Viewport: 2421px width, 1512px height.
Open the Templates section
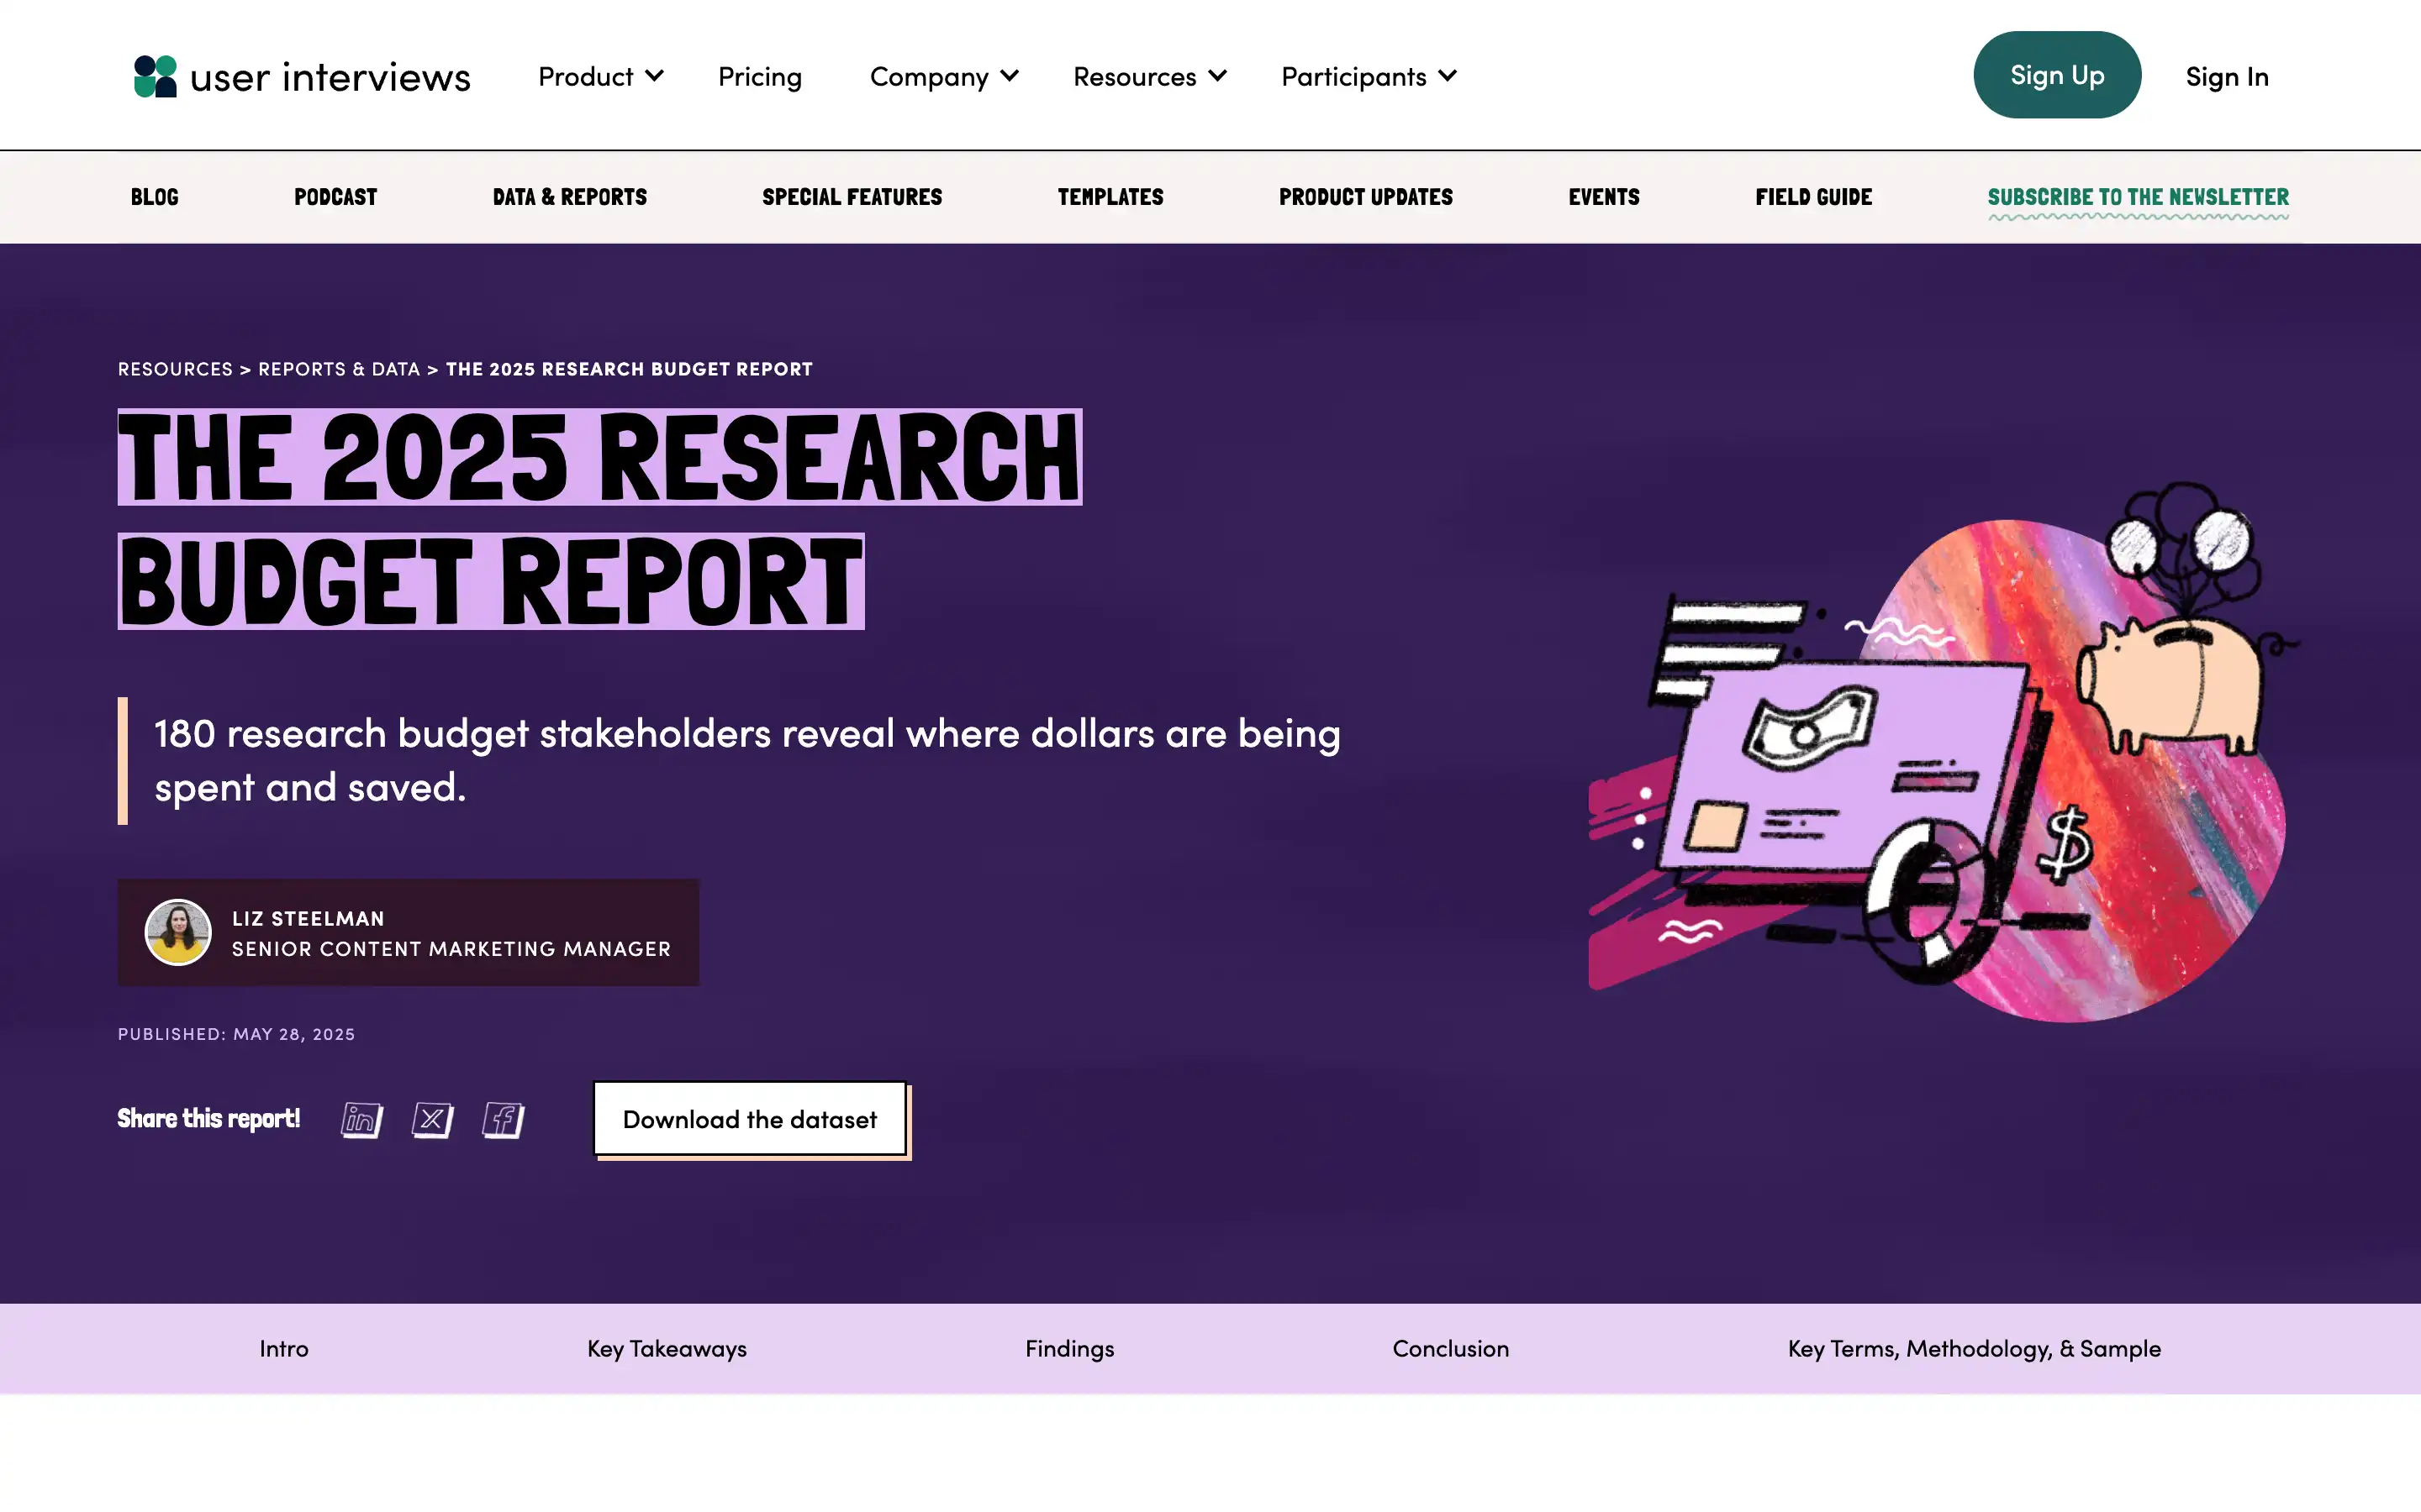click(1110, 197)
